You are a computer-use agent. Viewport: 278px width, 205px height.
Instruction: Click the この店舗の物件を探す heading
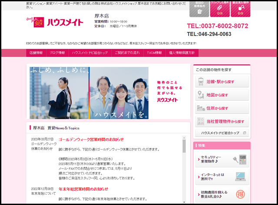click(214, 70)
